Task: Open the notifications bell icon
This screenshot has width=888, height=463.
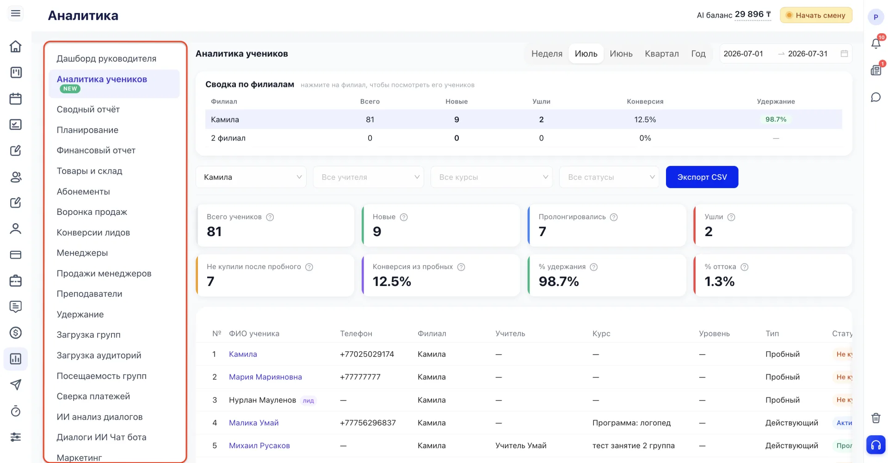Action: [876, 43]
